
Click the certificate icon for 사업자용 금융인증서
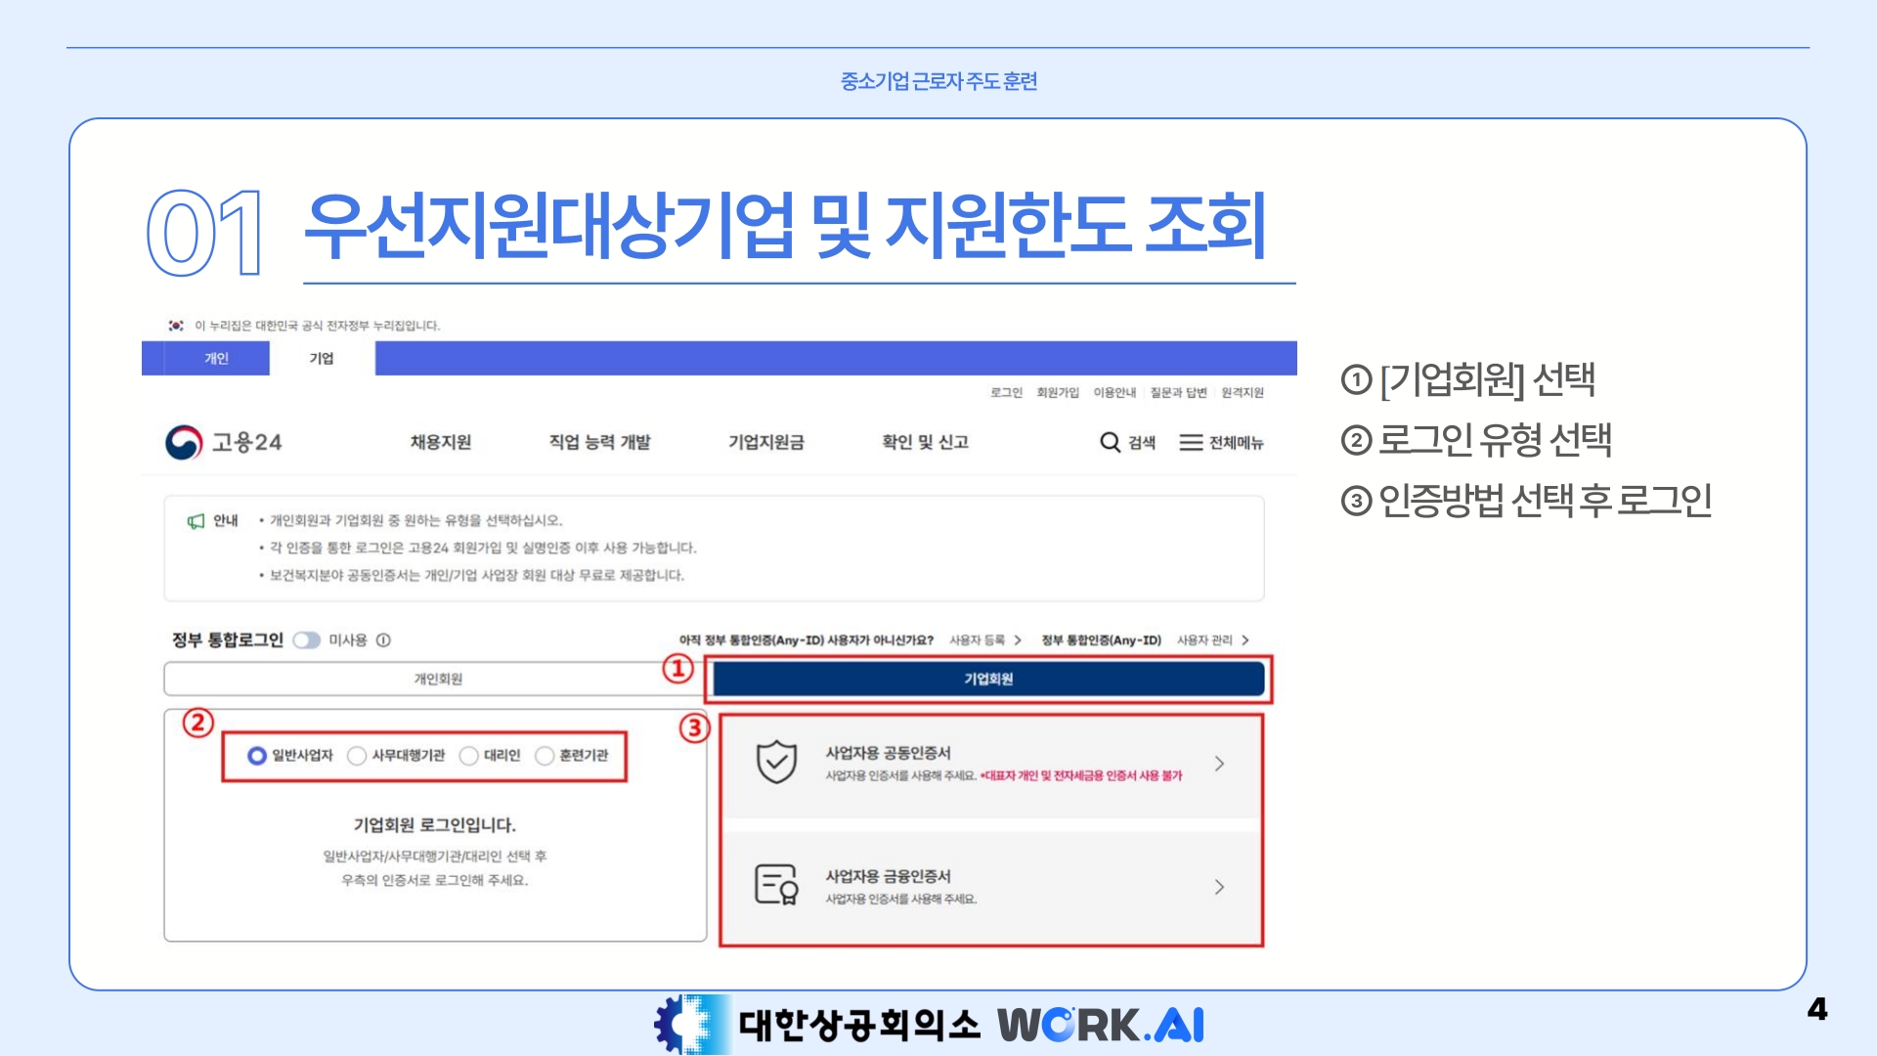click(776, 885)
